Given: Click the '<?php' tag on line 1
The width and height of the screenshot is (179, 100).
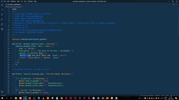Looking at the screenshot, I should tap(14, 9).
